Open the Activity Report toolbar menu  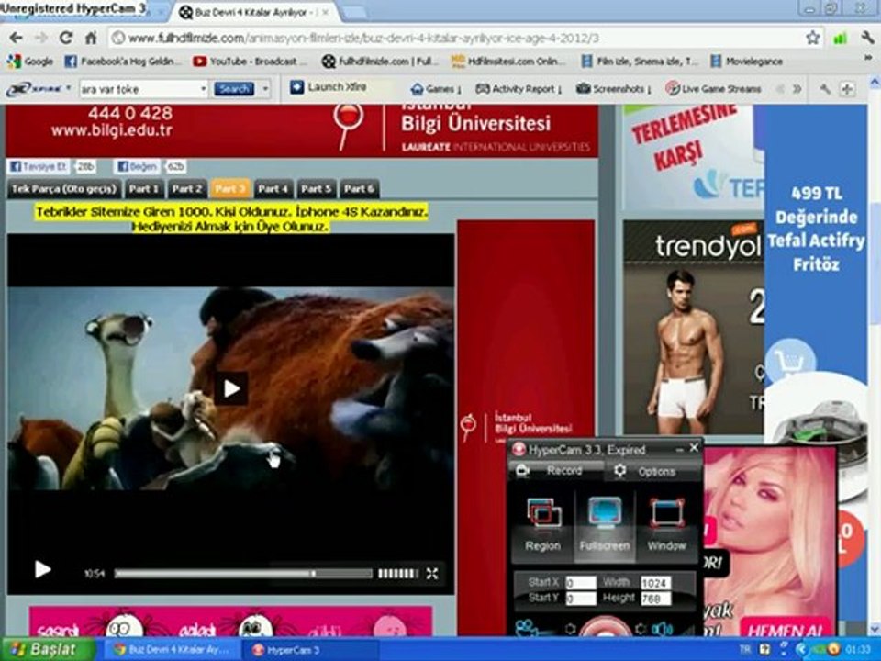point(519,89)
